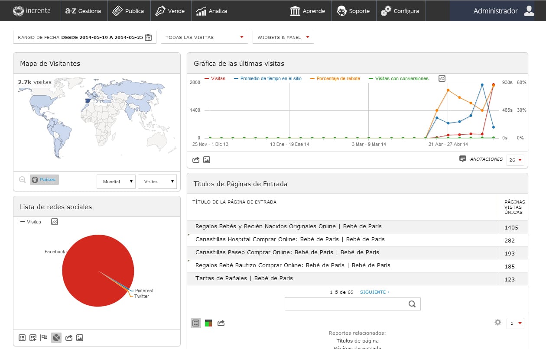
Task: Open the metrics picker icon in graph legend
Action: tap(442, 78)
